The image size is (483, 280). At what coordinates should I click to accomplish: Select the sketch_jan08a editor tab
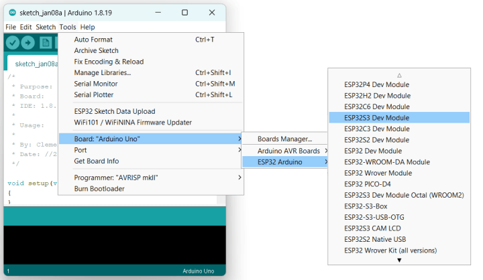35,64
